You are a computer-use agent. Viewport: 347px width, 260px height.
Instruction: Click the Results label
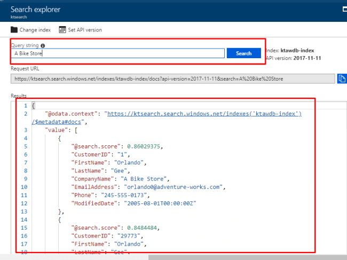pyautogui.click(x=19, y=96)
